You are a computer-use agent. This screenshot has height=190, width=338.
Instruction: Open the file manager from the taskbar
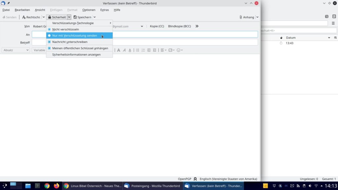28,186
